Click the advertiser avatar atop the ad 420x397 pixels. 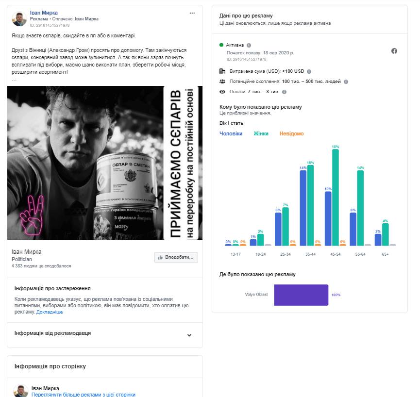click(x=19, y=18)
